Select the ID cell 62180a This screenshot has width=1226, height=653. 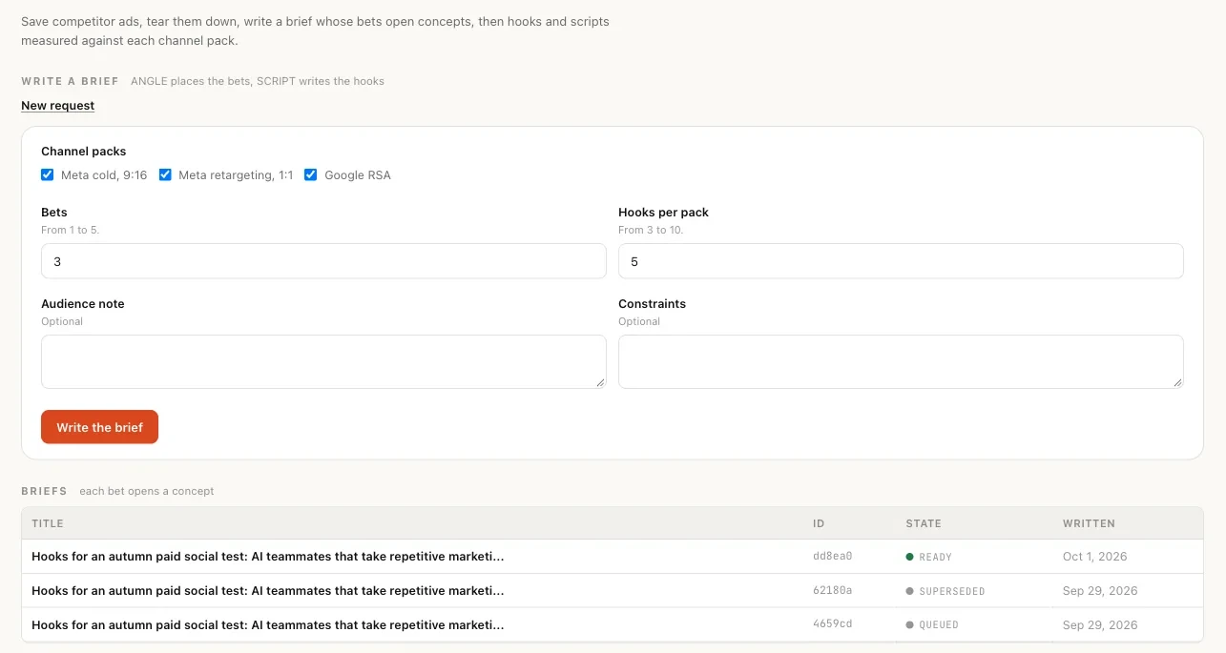(x=832, y=591)
